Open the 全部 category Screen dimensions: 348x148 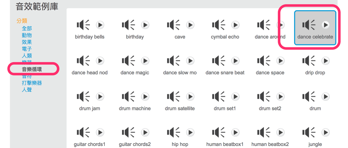pos(27,28)
